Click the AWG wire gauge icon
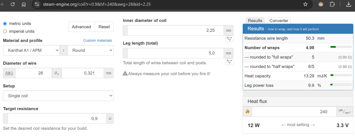355x139 pixels. click(x=9, y=73)
